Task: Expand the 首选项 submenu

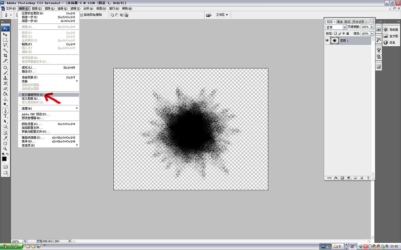Action: tap(49, 145)
